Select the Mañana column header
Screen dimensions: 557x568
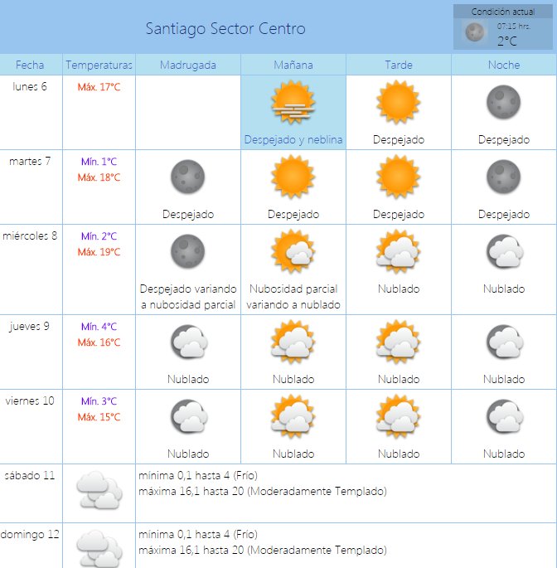point(293,65)
